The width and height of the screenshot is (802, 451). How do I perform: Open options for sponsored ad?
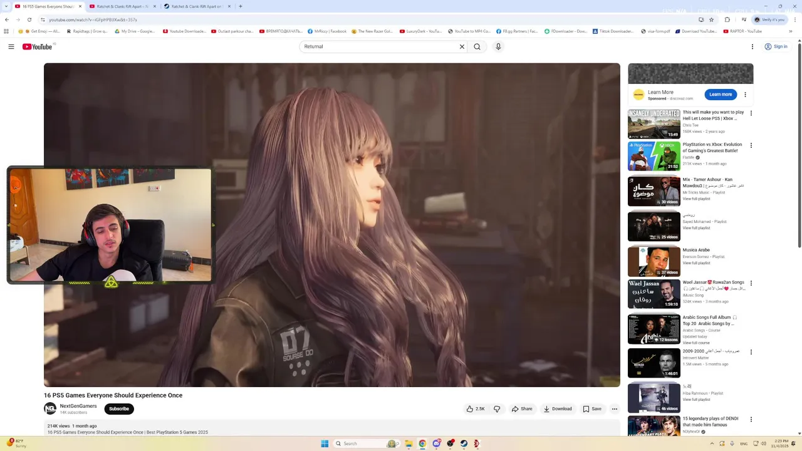[x=745, y=95]
